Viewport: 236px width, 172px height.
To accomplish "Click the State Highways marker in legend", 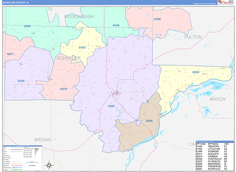I will point(14,164).
